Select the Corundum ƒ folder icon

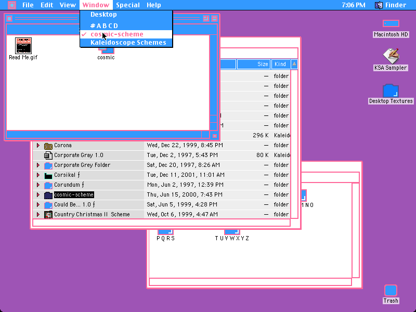coord(48,185)
